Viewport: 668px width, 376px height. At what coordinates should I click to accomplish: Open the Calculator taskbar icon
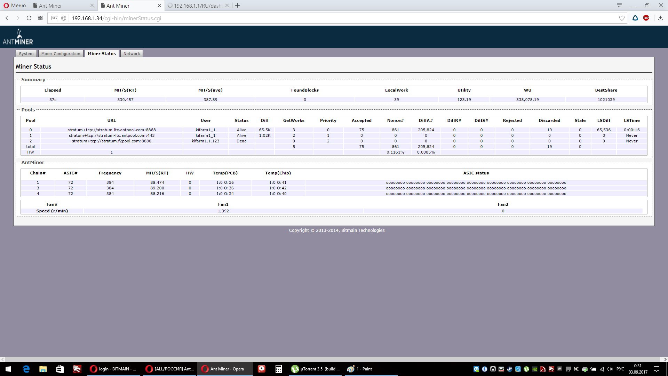click(x=278, y=369)
